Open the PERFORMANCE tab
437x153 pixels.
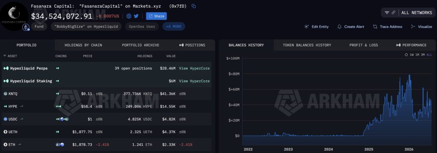coord(411,45)
